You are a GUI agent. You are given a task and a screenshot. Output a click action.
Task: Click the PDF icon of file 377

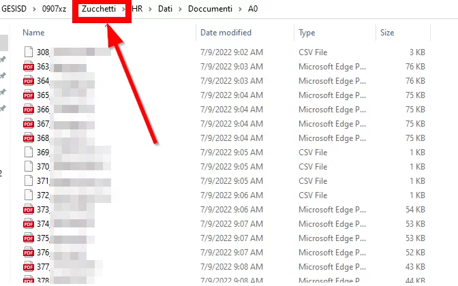coord(29,267)
